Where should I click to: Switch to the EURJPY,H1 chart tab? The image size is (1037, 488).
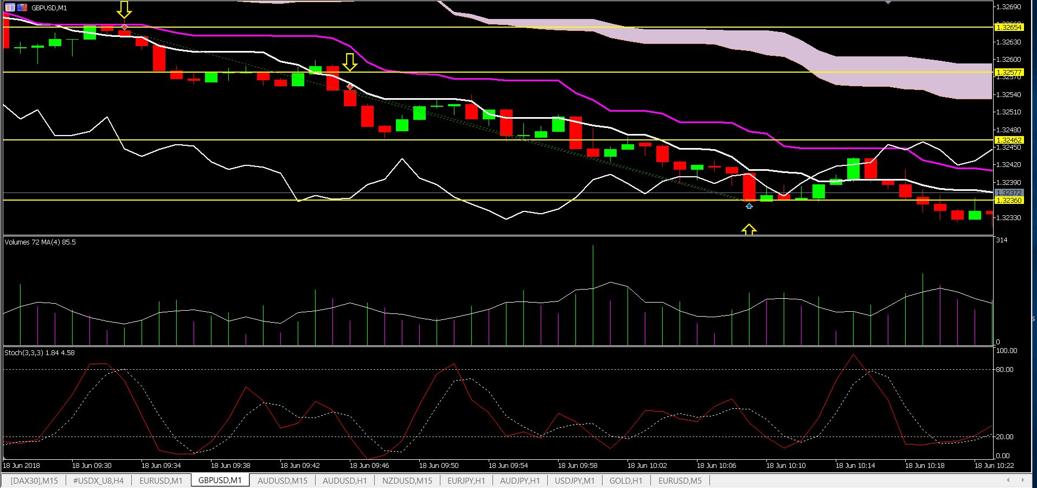click(x=466, y=480)
